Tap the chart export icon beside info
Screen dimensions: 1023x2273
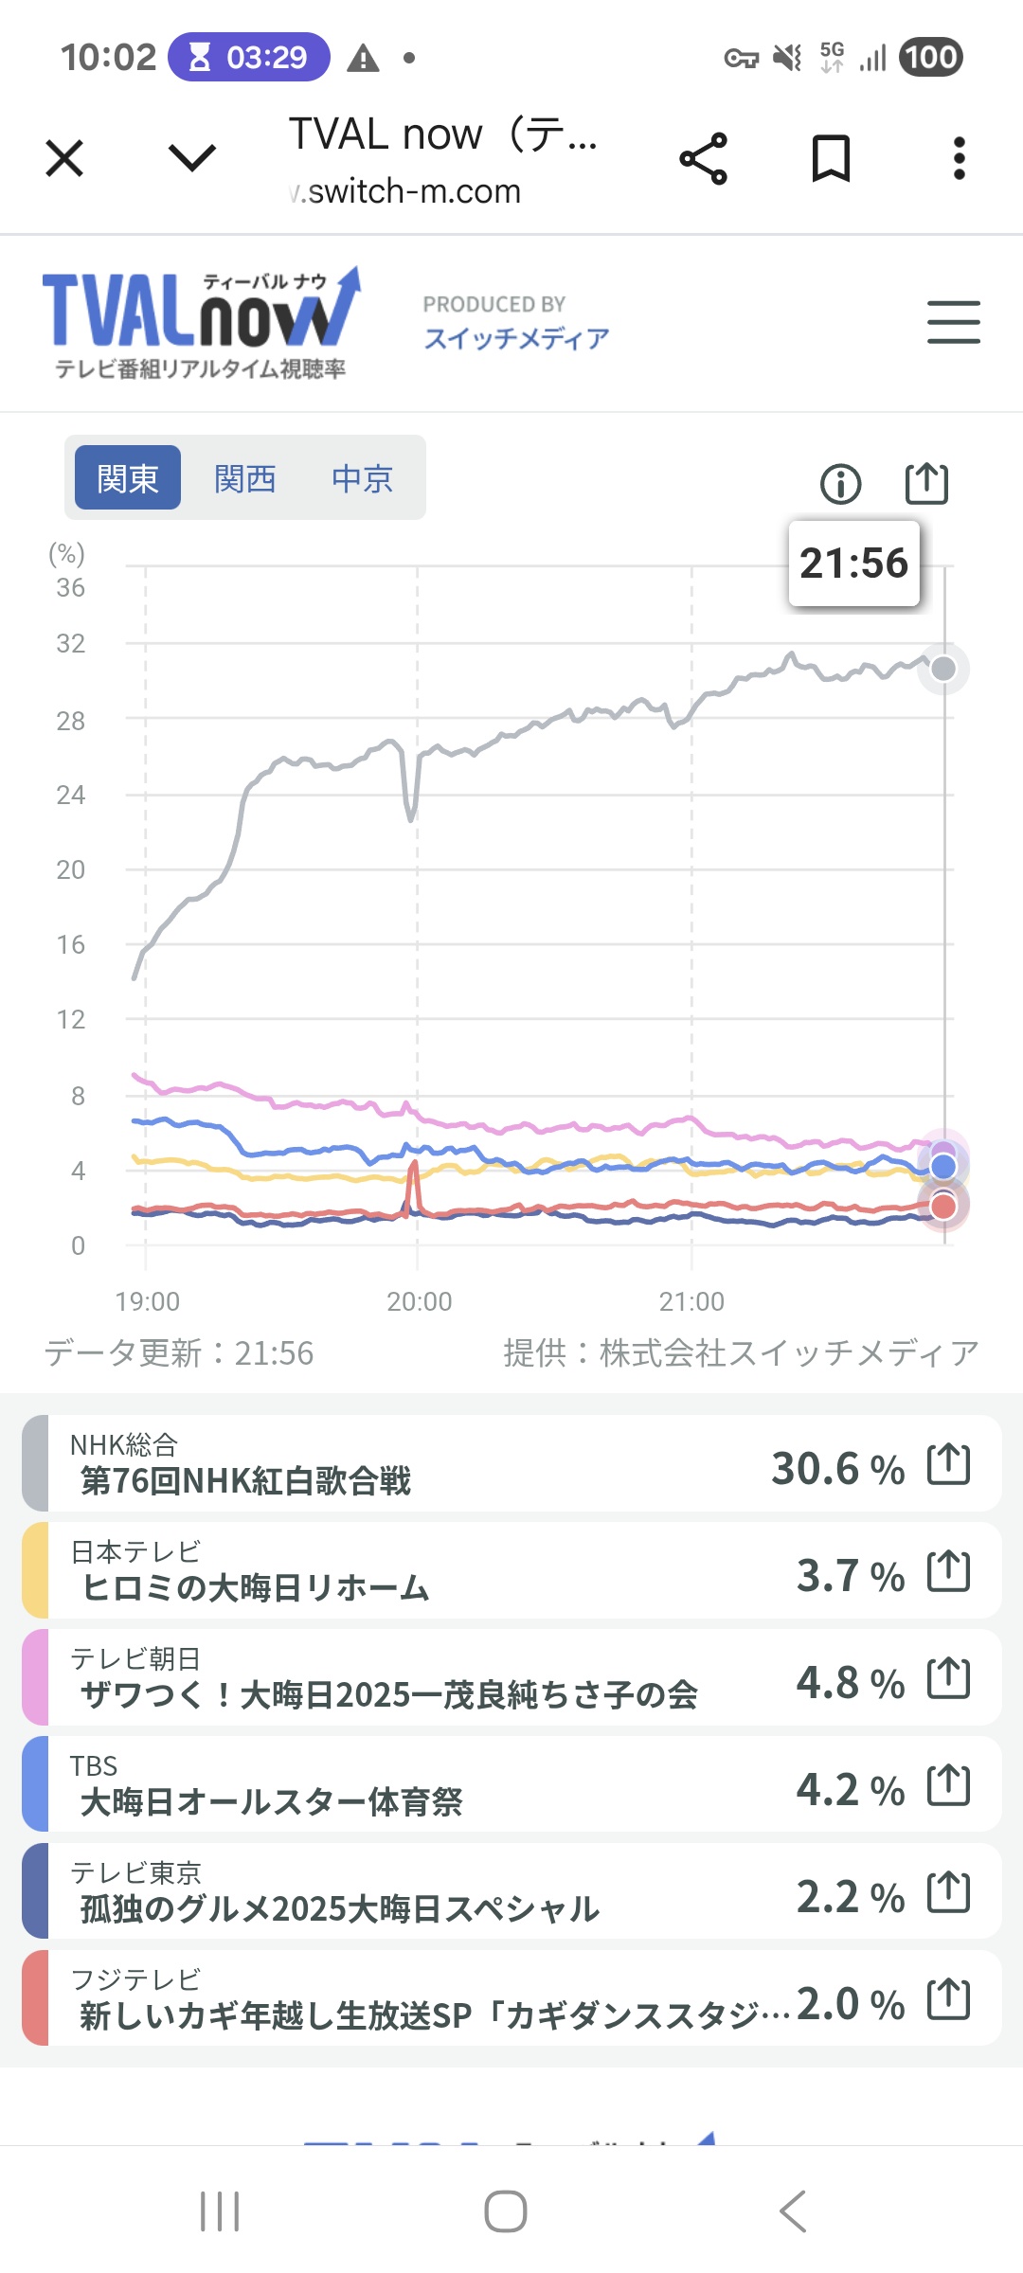coord(925,484)
